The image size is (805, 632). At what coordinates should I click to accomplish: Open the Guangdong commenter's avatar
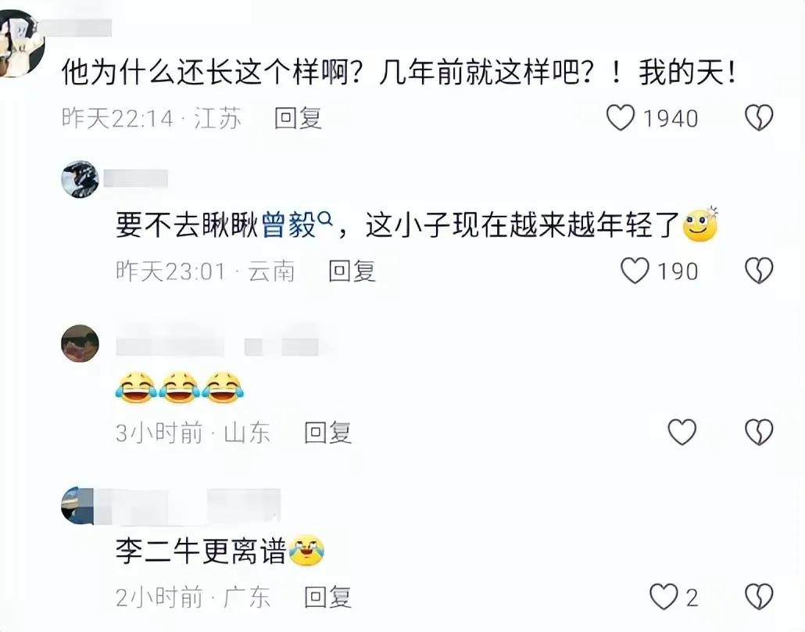click(78, 505)
